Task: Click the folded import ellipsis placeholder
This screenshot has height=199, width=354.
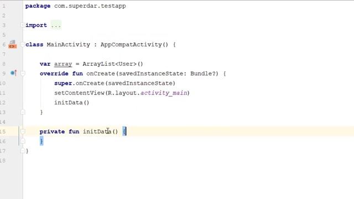Action: [x=56, y=25]
